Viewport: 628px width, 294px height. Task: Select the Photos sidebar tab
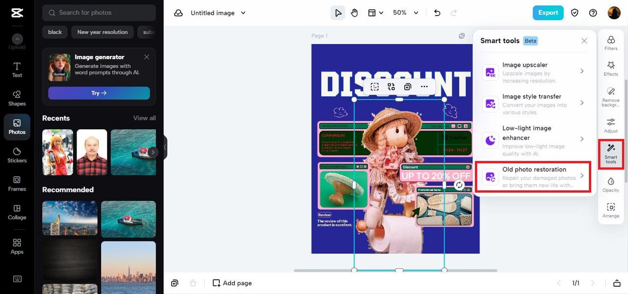click(x=17, y=127)
